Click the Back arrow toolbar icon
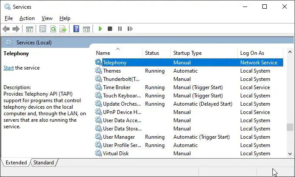Image resolution: width=295 pixels, height=177 pixels. click(6, 29)
